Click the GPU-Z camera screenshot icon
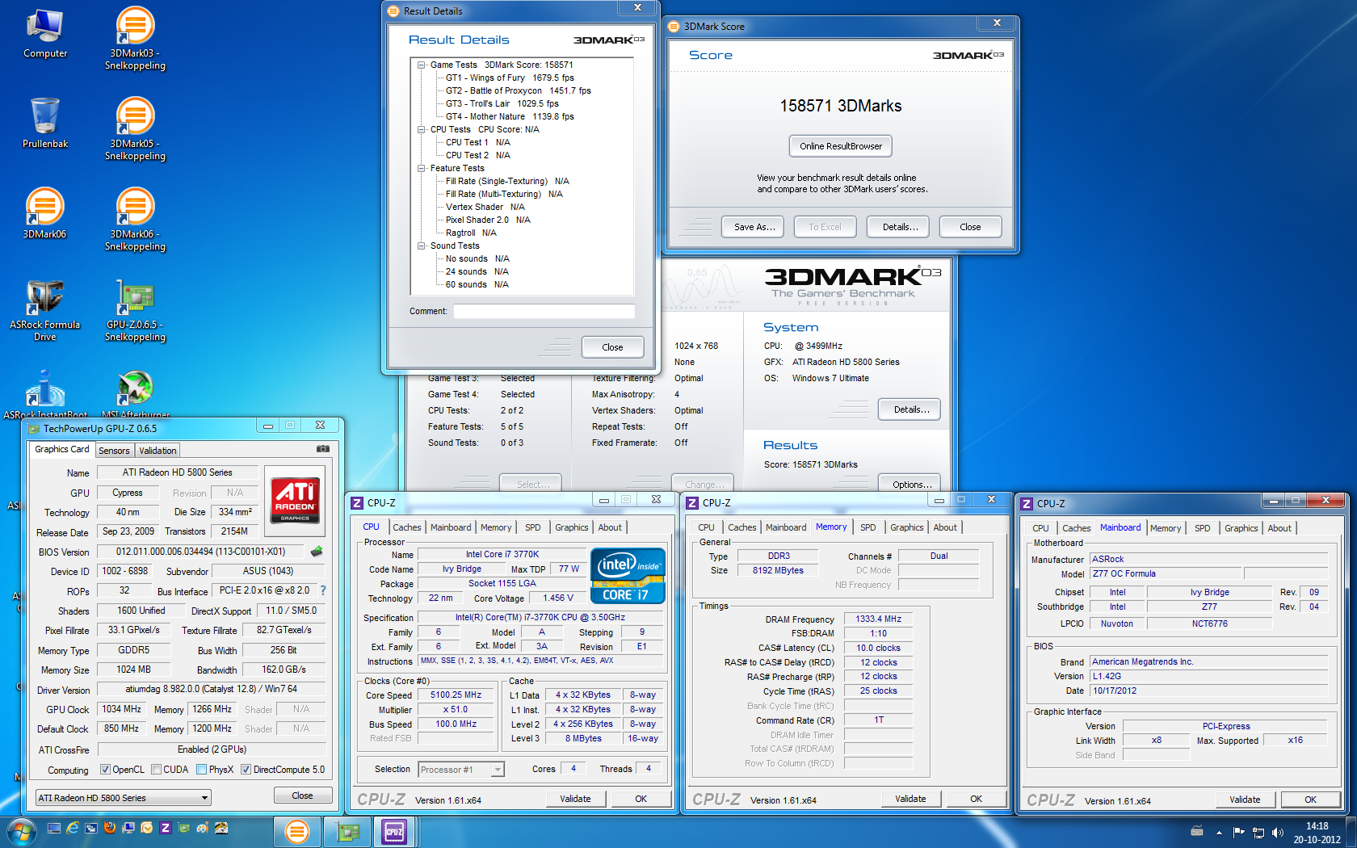Viewport: 1357px width, 848px height. (x=323, y=449)
